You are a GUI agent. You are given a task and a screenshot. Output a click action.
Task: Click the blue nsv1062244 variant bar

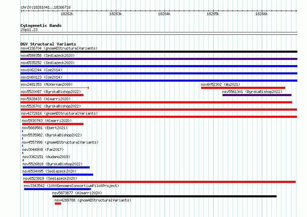tap(159, 73)
